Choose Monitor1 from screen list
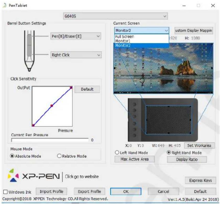 coord(142,41)
